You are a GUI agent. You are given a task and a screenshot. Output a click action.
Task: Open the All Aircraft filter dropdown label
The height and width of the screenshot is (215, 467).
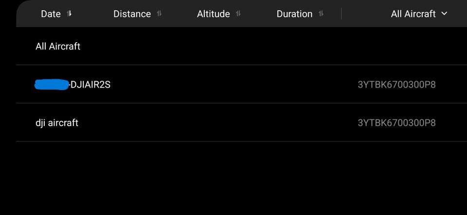click(x=413, y=14)
